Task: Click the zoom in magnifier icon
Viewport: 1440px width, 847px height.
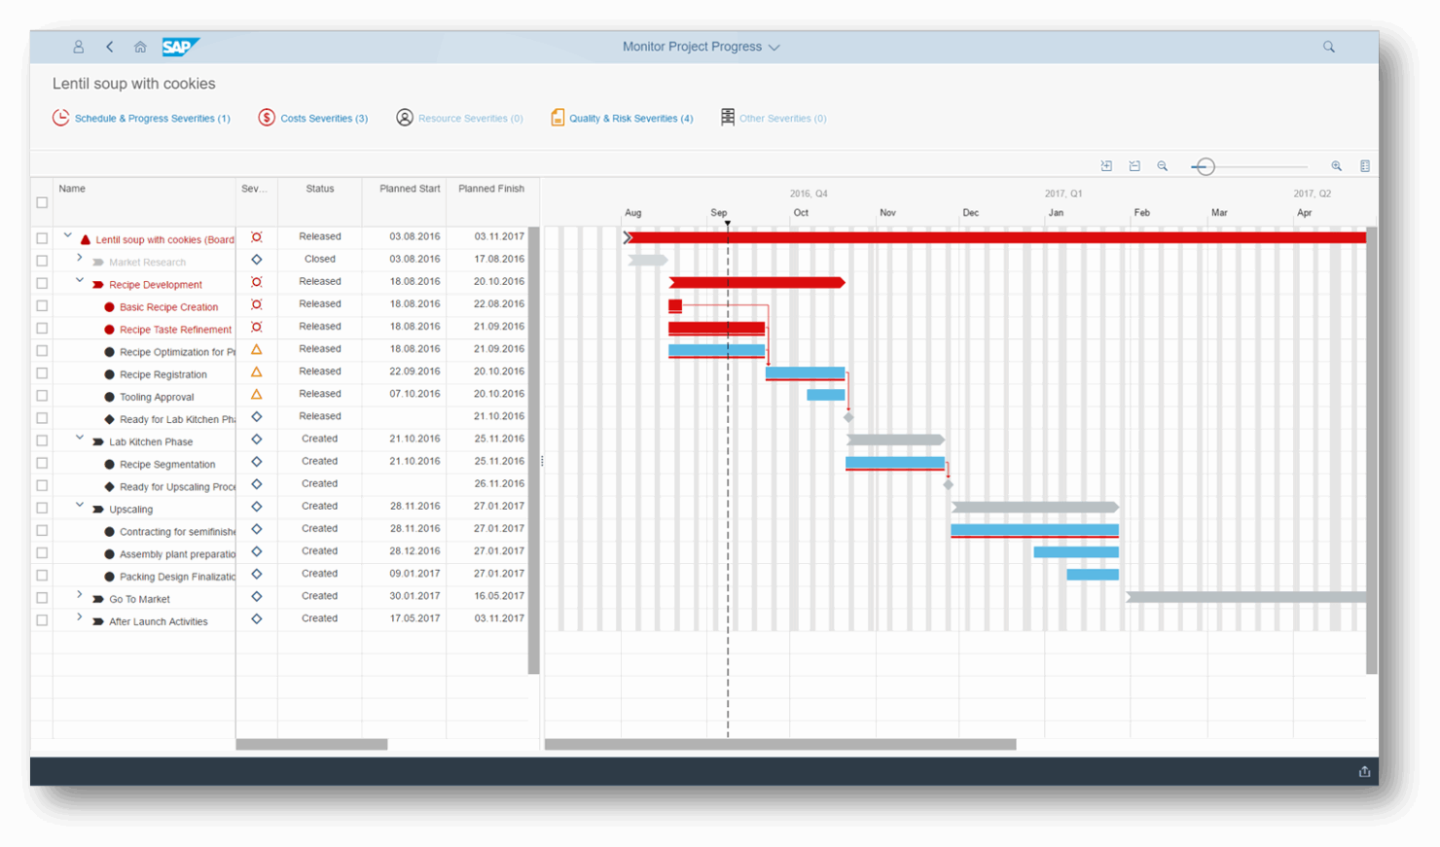Action: coord(1336,165)
